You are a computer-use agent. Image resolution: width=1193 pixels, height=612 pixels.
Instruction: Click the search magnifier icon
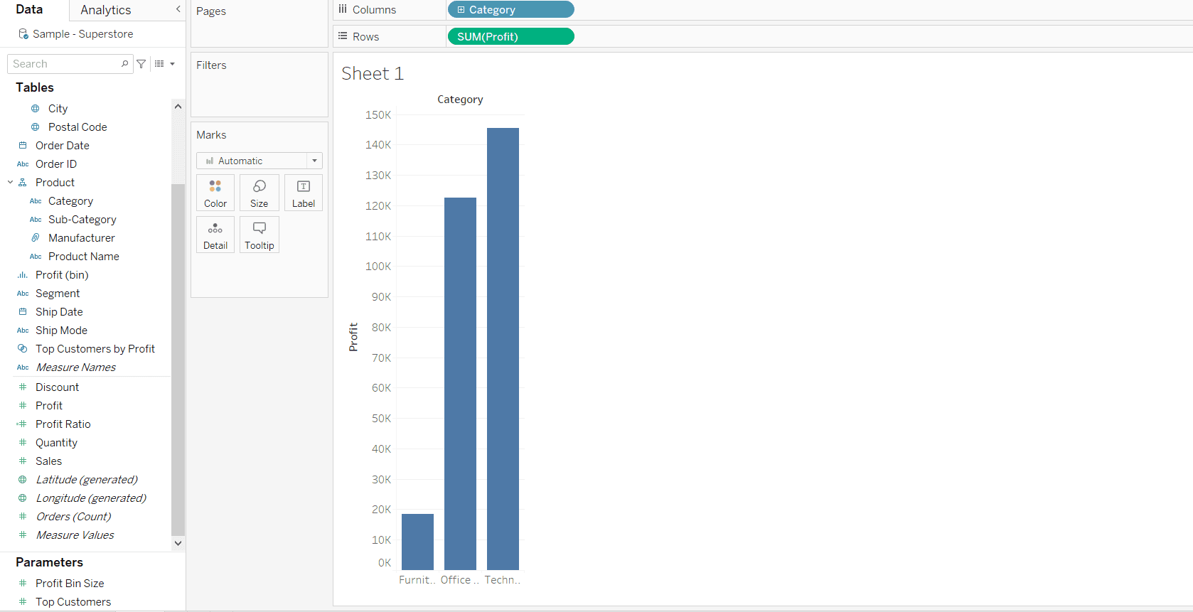pyautogui.click(x=124, y=64)
